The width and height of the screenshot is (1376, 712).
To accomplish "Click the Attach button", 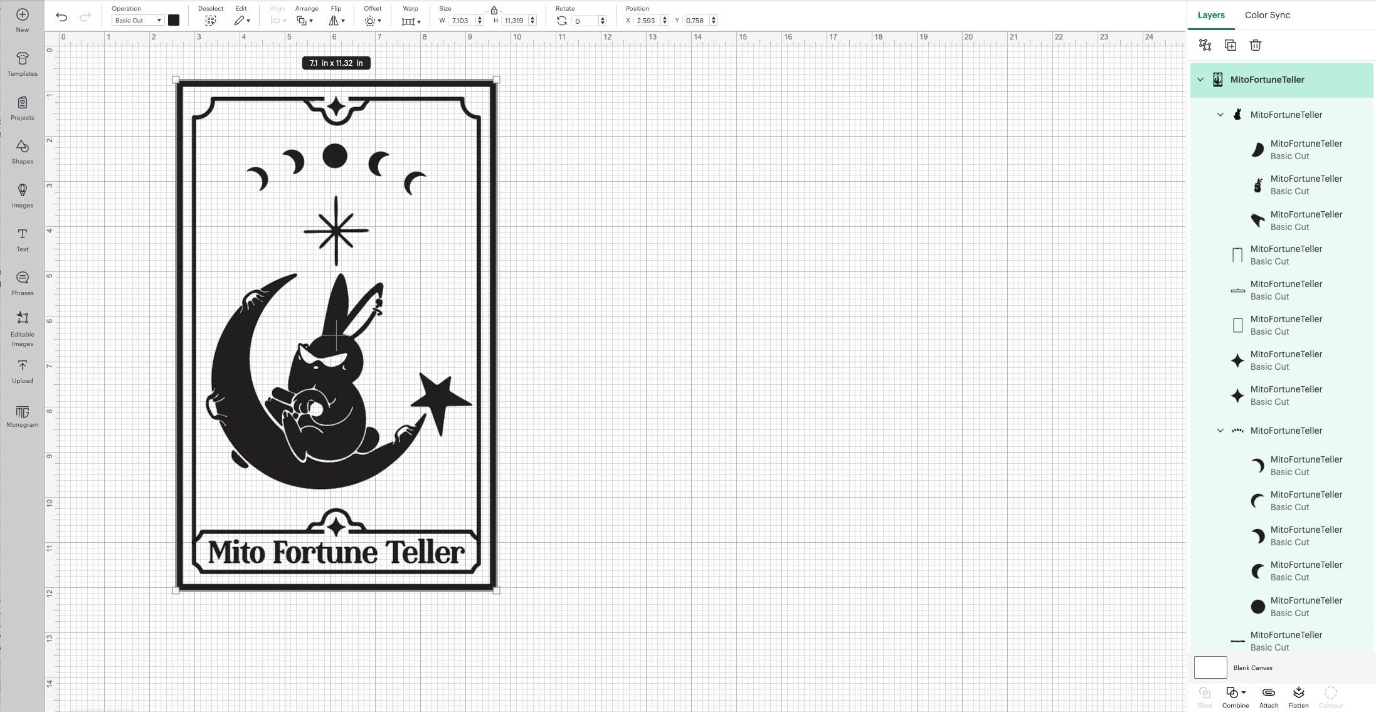I will point(1268,697).
